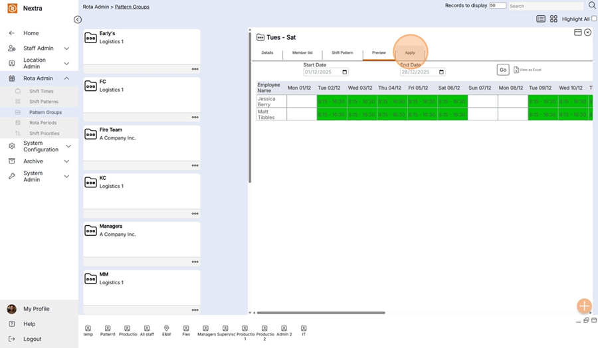Select Pattern Groups in the sidebar
Image resolution: width=598 pixels, height=348 pixels.
pos(45,112)
